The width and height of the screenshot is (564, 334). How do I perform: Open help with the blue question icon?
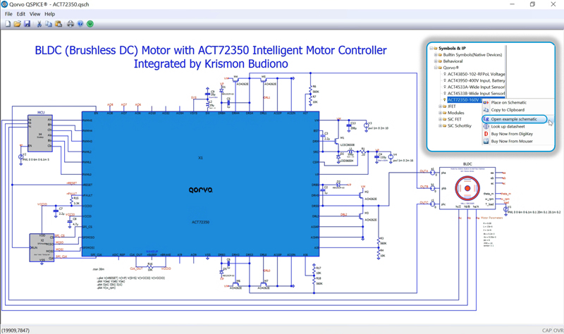tap(80, 24)
